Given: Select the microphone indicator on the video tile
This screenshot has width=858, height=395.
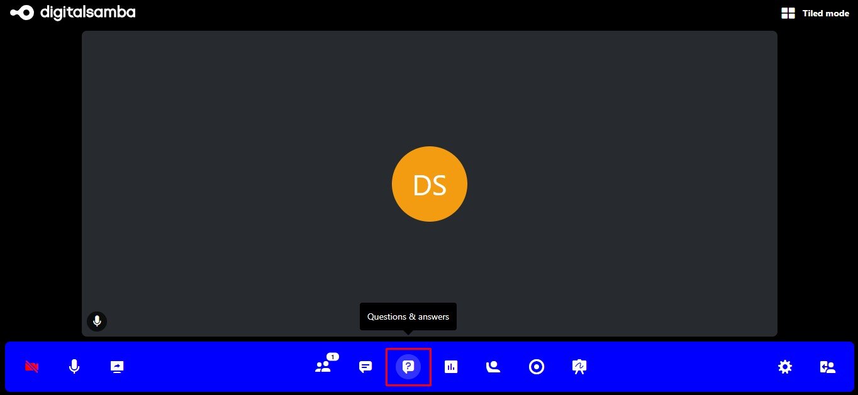Looking at the screenshot, I should point(97,321).
